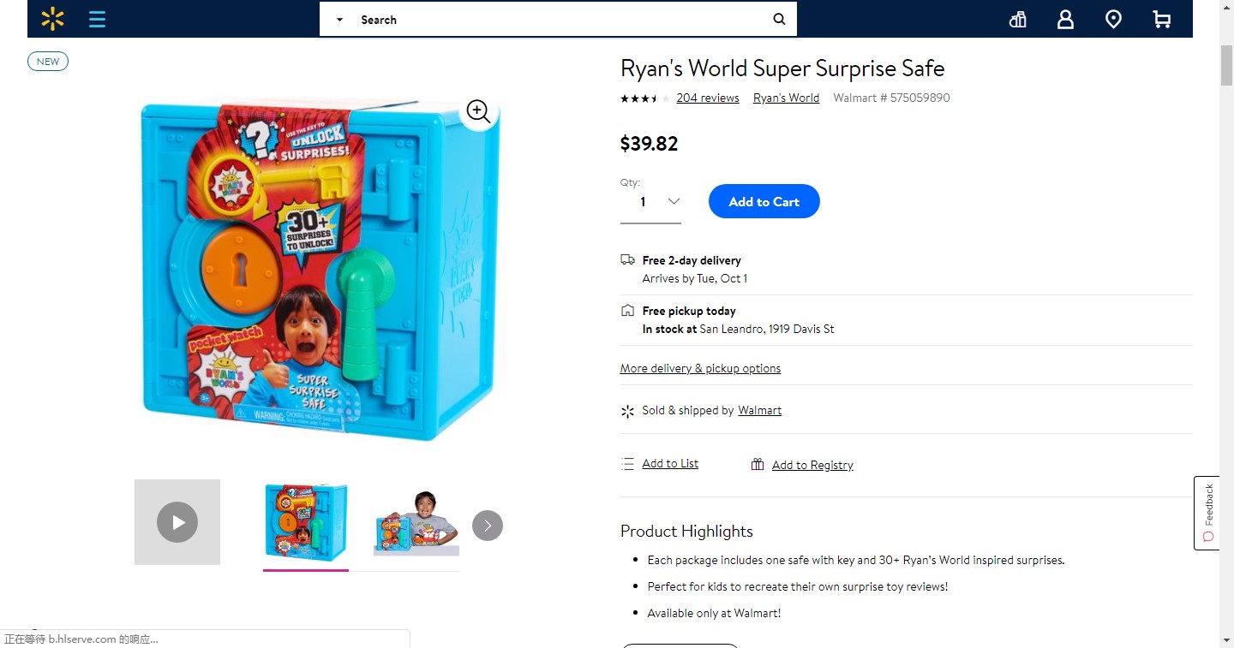Open the hamburger navigation menu
This screenshot has height=648, width=1234.
pyautogui.click(x=97, y=19)
